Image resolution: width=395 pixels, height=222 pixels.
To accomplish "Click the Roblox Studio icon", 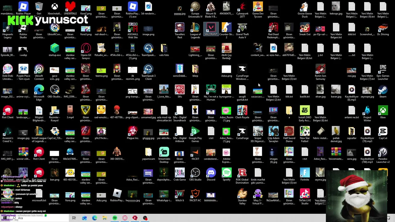I will tap(23, 31).
